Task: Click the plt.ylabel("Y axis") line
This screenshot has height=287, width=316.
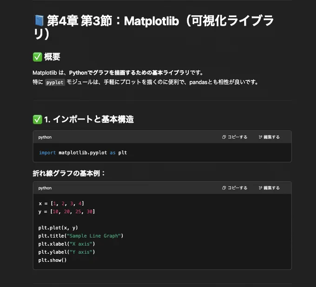Action: pos(67,252)
